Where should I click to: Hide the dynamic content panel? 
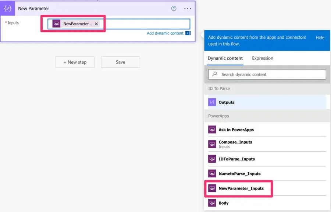320,38
